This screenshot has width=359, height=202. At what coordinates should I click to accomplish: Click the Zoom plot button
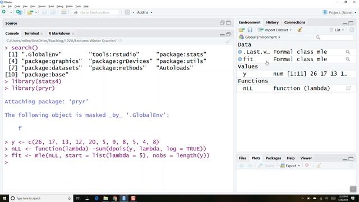[266, 166]
